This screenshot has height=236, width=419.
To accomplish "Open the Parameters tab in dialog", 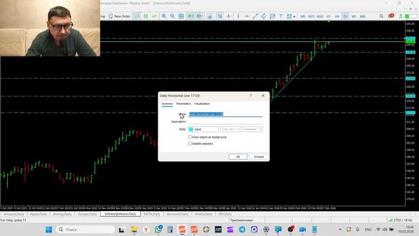I will click(x=183, y=104).
